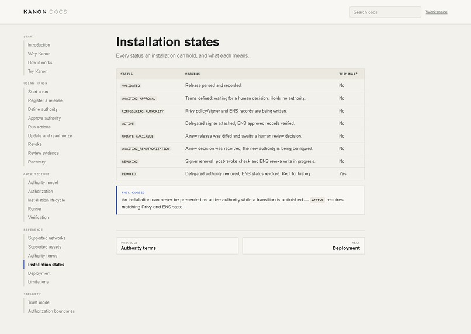471x334 pixels.
Task: Click 'A new decision was recorded' cell
Action: point(249,148)
